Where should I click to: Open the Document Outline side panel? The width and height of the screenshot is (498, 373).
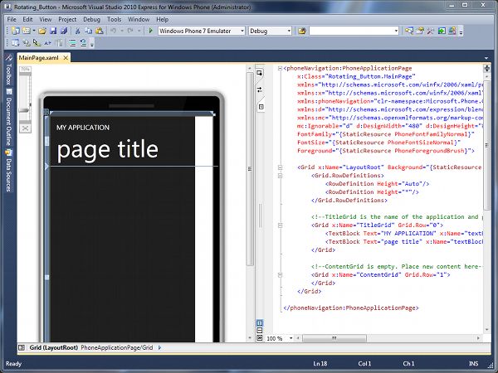coord(8,117)
